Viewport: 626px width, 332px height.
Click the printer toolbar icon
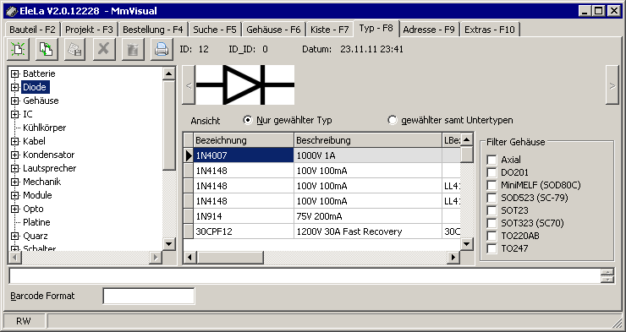pos(162,50)
